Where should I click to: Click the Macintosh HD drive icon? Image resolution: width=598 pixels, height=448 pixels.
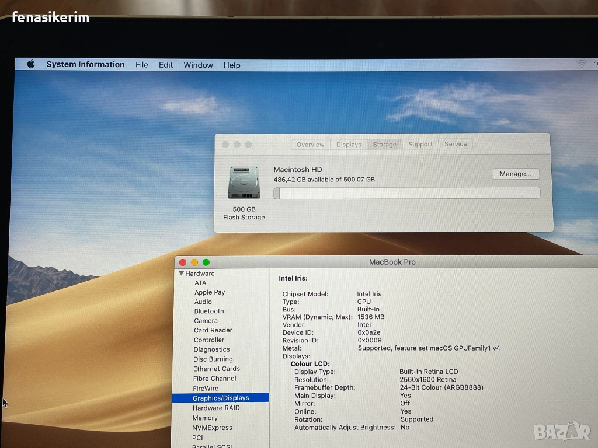coord(244,183)
